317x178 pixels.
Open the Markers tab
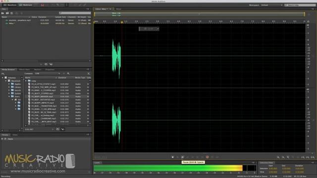point(38,70)
